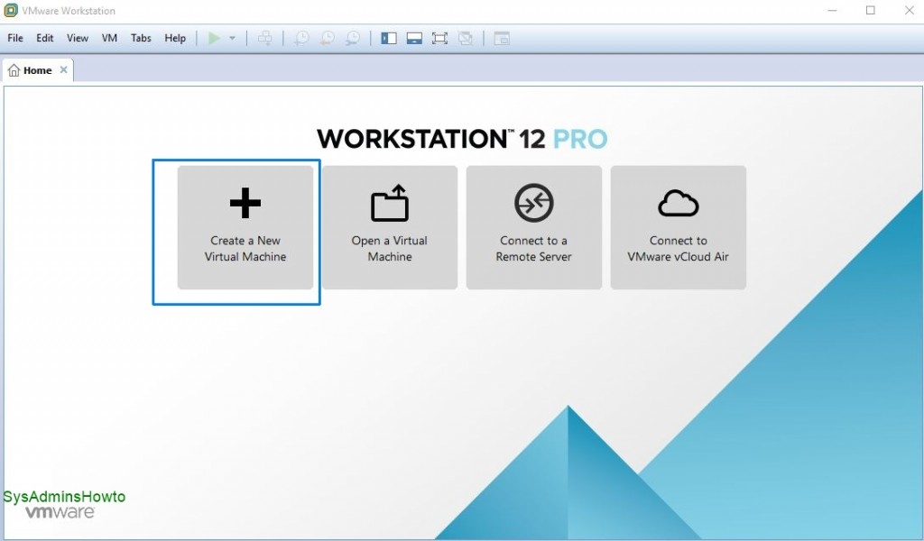Open the Snapshot Manager icon

tap(352, 38)
